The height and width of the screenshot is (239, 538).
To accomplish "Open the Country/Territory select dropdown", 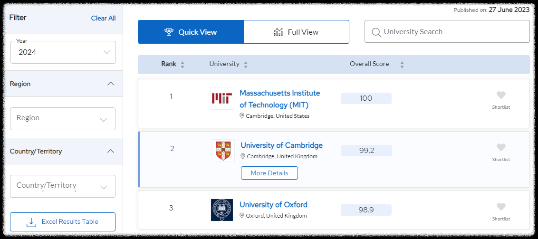I will coord(63,186).
